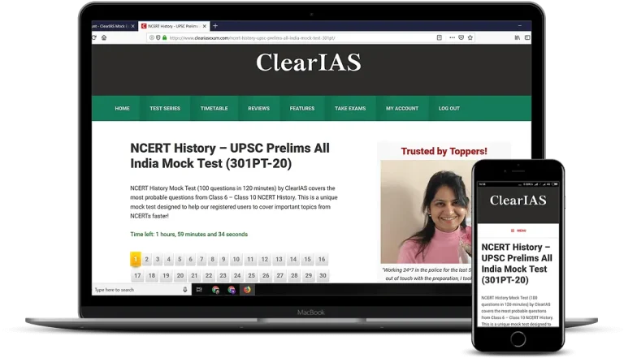
Task: Close the ClearIAS Mock tab
Action: pos(133,26)
